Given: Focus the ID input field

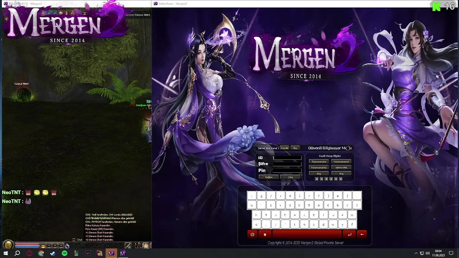Looking at the screenshot, I should point(287,158).
